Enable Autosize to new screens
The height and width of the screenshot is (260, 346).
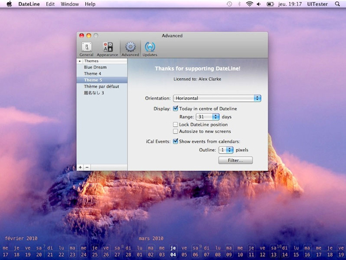click(x=175, y=131)
